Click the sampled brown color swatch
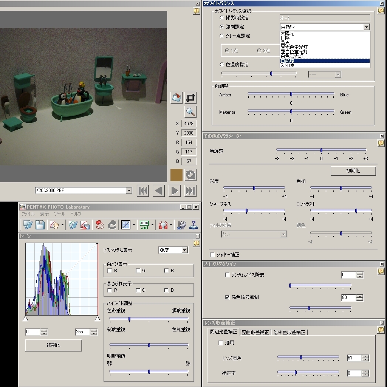Screen dimensions: 387x387 [176, 175]
